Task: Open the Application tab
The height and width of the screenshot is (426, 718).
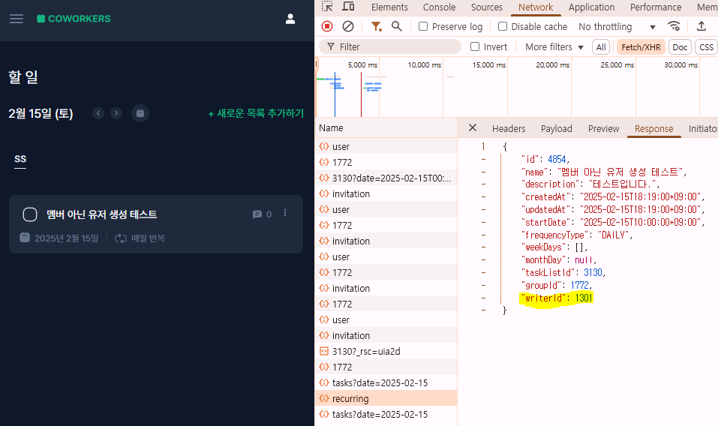Action: click(591, 7)
